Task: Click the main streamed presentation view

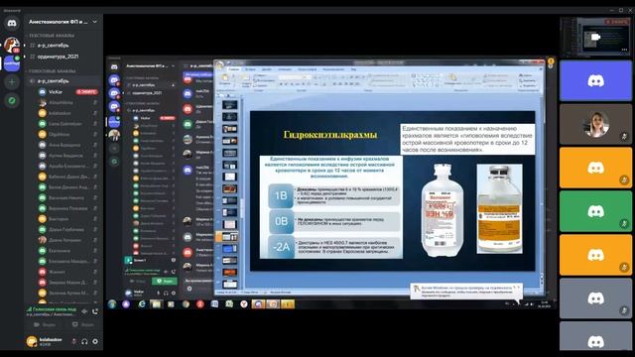Action: [x=330, y=182]
